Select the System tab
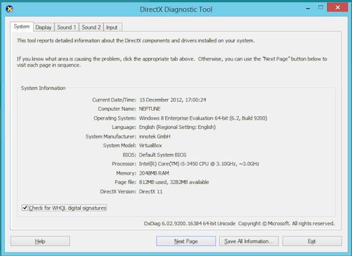This screenshot has width=352, height=256. (x=22, y=27)
